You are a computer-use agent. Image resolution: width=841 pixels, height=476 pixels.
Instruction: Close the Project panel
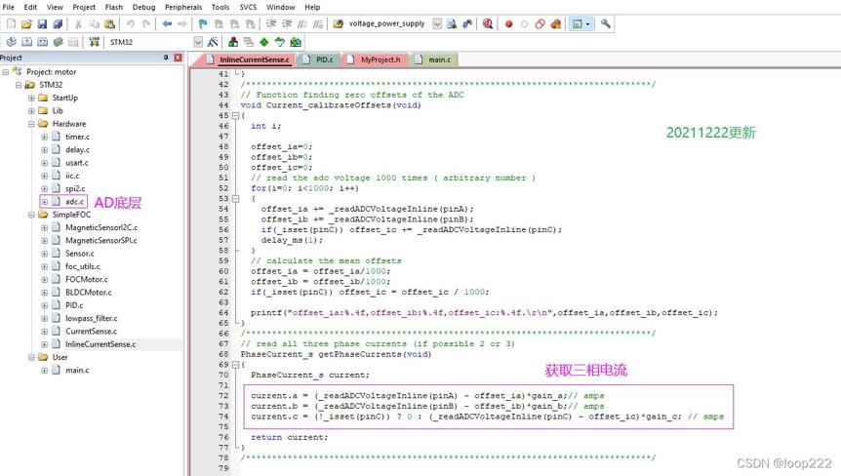(x=178, y=58)
